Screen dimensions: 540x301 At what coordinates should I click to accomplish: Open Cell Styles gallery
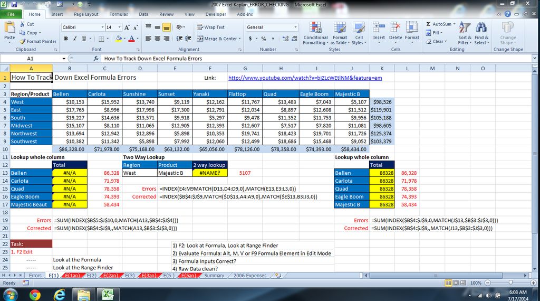click(359, 33)
